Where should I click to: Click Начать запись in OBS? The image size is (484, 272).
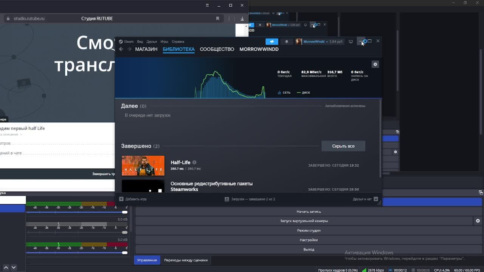(309, 212)
